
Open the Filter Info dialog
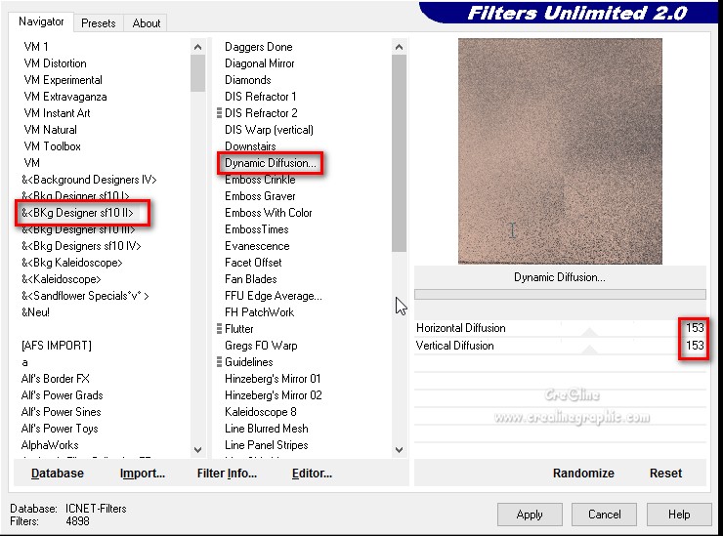[x=227, y=474]
